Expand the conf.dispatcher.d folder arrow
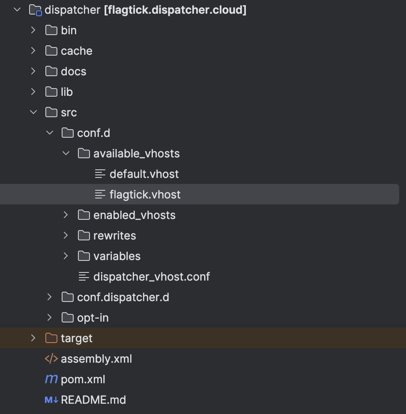Image resolution: width=406 pixels, height=414 pixels. 50,297
